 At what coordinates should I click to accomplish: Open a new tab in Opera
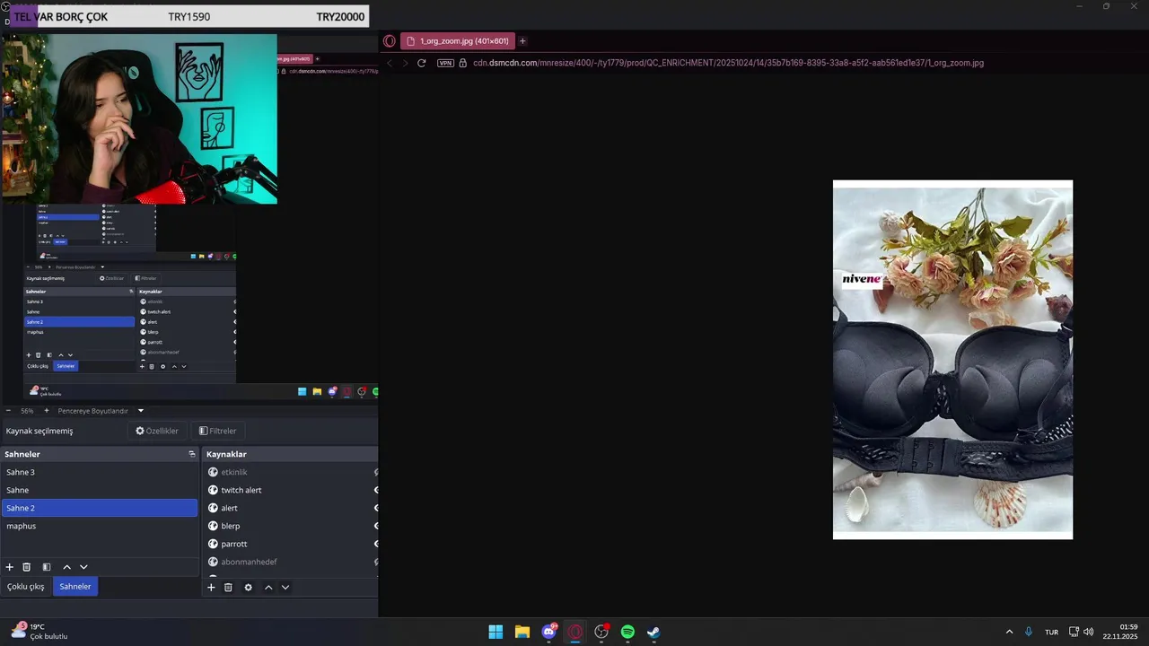click(522, 40)
